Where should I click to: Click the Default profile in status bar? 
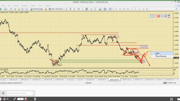pos(88,83)
